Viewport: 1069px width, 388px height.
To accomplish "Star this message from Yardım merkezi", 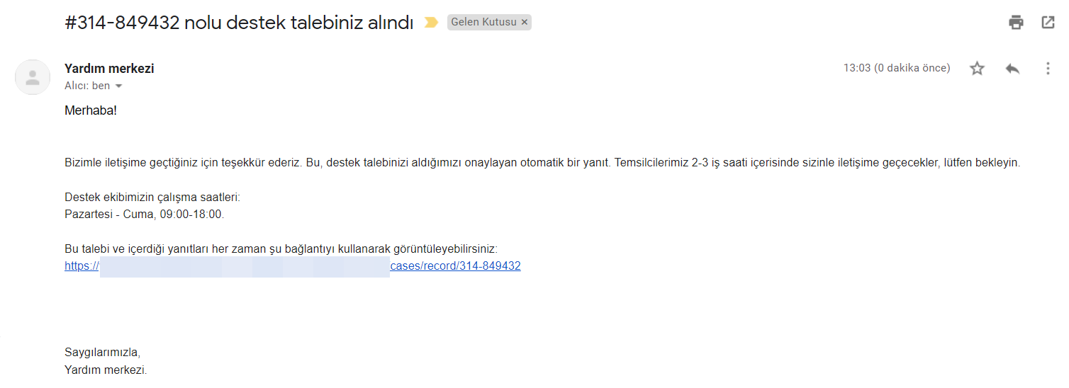I will click(x=978, y=69).
